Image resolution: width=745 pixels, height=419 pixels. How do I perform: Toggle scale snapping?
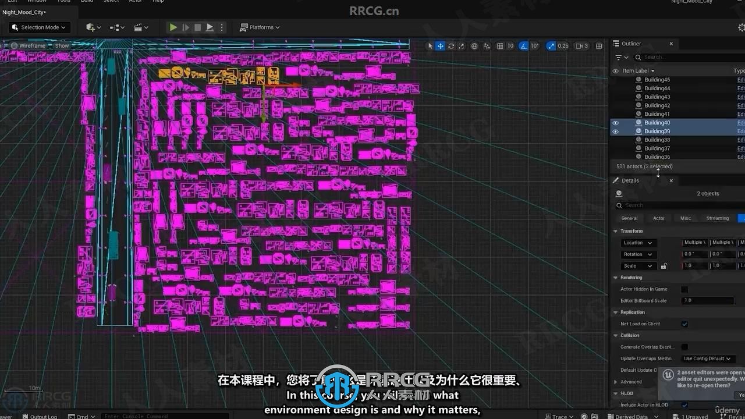point(551,46)
